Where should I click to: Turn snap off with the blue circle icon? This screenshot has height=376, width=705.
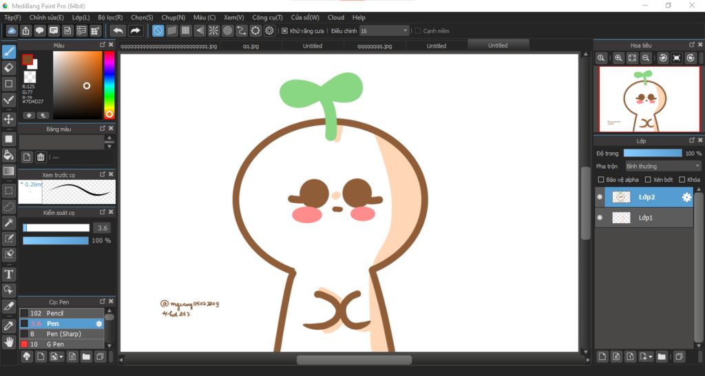click(158, 30)
